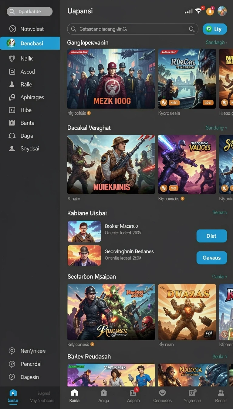The width and height of the screenshot is (233, 409).
Task: Open the Banta camera icon
Action: [x=12, y=123]
